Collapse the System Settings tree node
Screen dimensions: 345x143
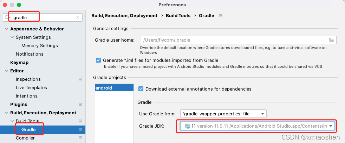12,37
